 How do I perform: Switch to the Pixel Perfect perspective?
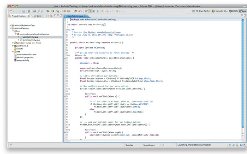tap(203, 11)
